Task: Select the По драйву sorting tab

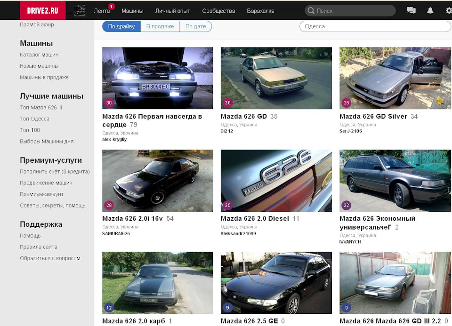Action: (x=121, y=26)
